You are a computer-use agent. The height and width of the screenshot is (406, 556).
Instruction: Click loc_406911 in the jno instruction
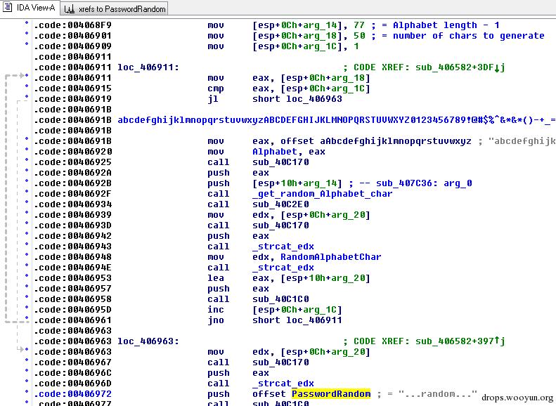pos(314,320)
